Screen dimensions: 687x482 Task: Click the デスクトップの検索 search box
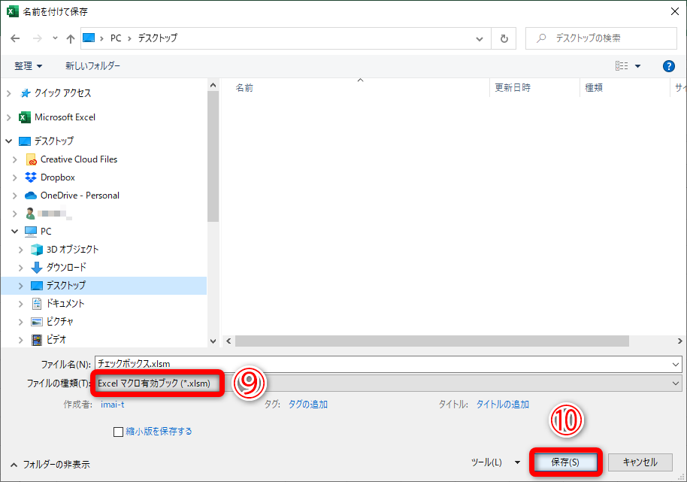coord(601,38)
